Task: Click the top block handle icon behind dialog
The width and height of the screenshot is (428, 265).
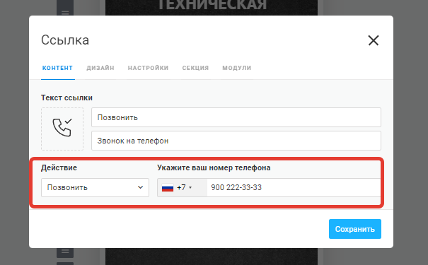Action: click(x=65, y=13)
